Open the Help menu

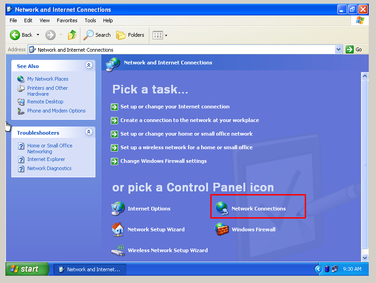tap(108, 20)
